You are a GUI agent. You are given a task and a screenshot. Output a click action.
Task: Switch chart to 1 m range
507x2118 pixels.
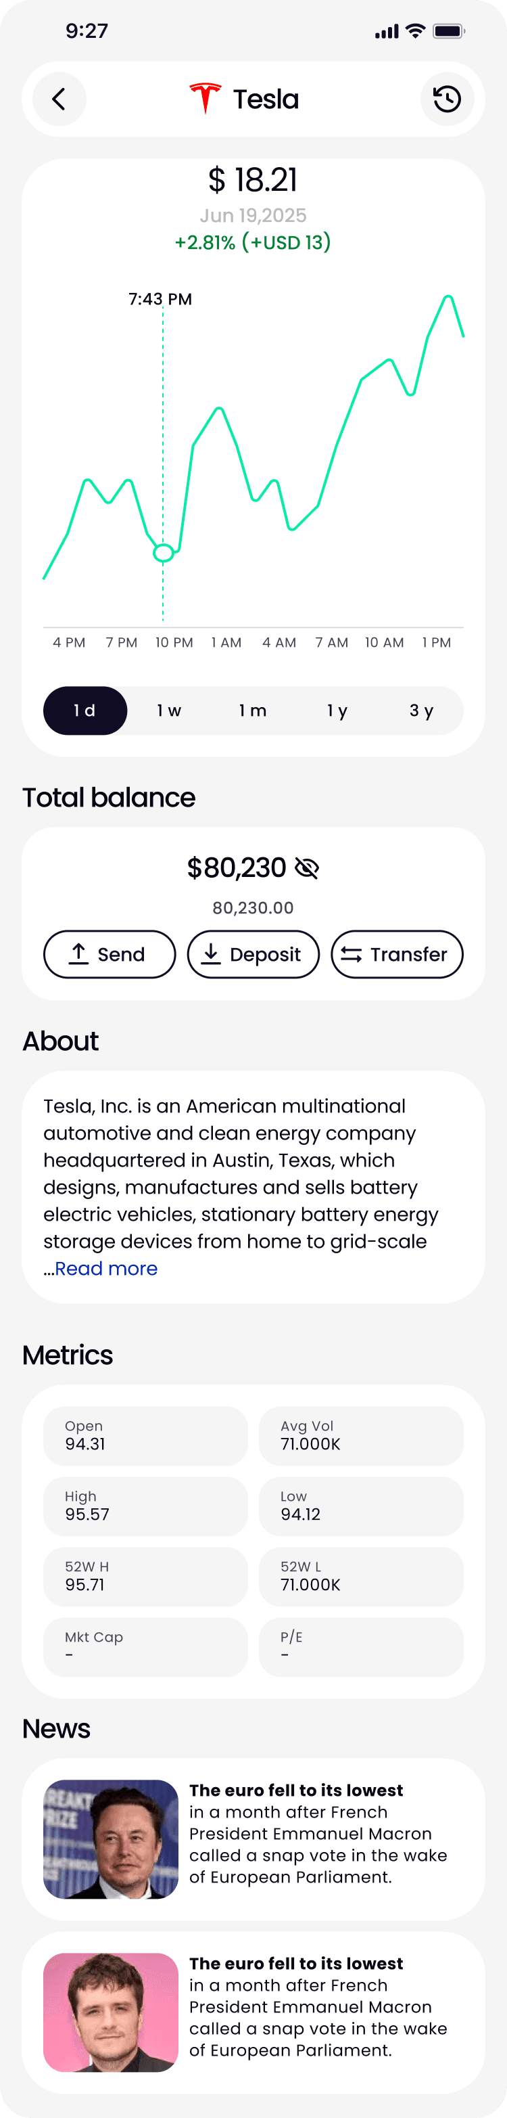(x=253, y=711)
